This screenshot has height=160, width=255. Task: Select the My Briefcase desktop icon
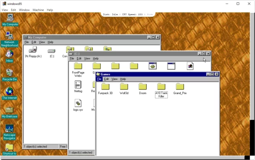point(10,112)
